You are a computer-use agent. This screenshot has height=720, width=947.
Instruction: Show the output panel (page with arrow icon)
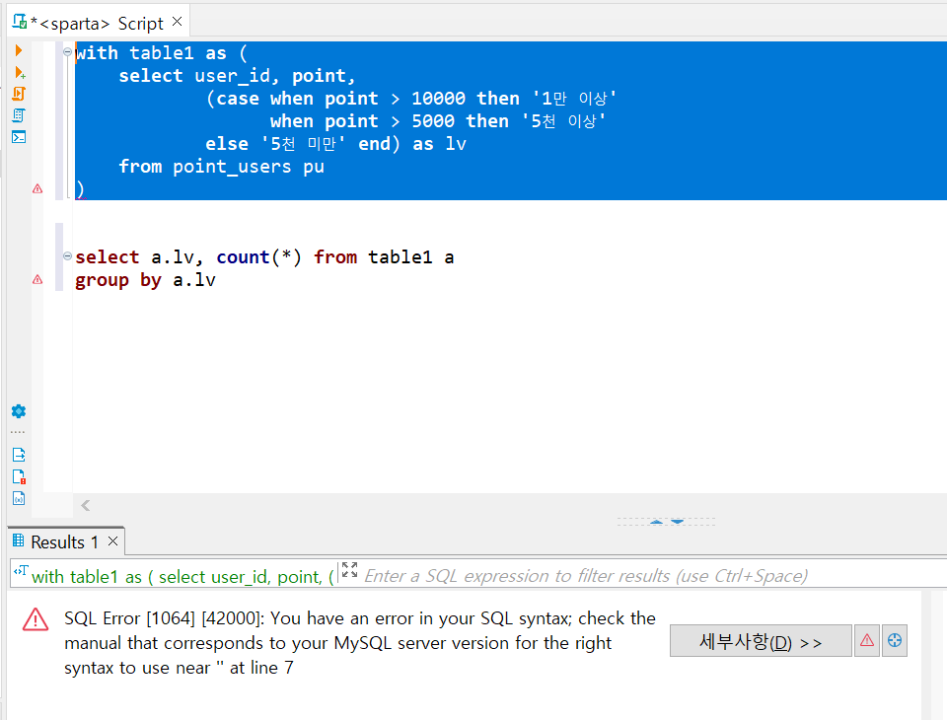click(19, 455)
